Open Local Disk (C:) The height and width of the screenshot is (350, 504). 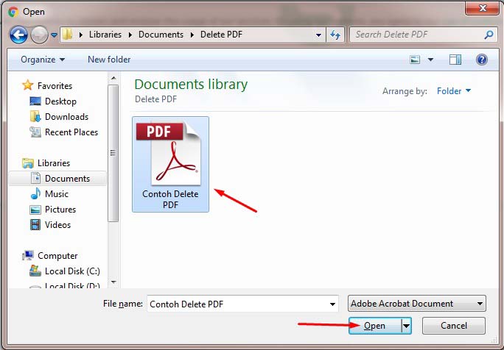pyautogui.click(x=72, y=271)
